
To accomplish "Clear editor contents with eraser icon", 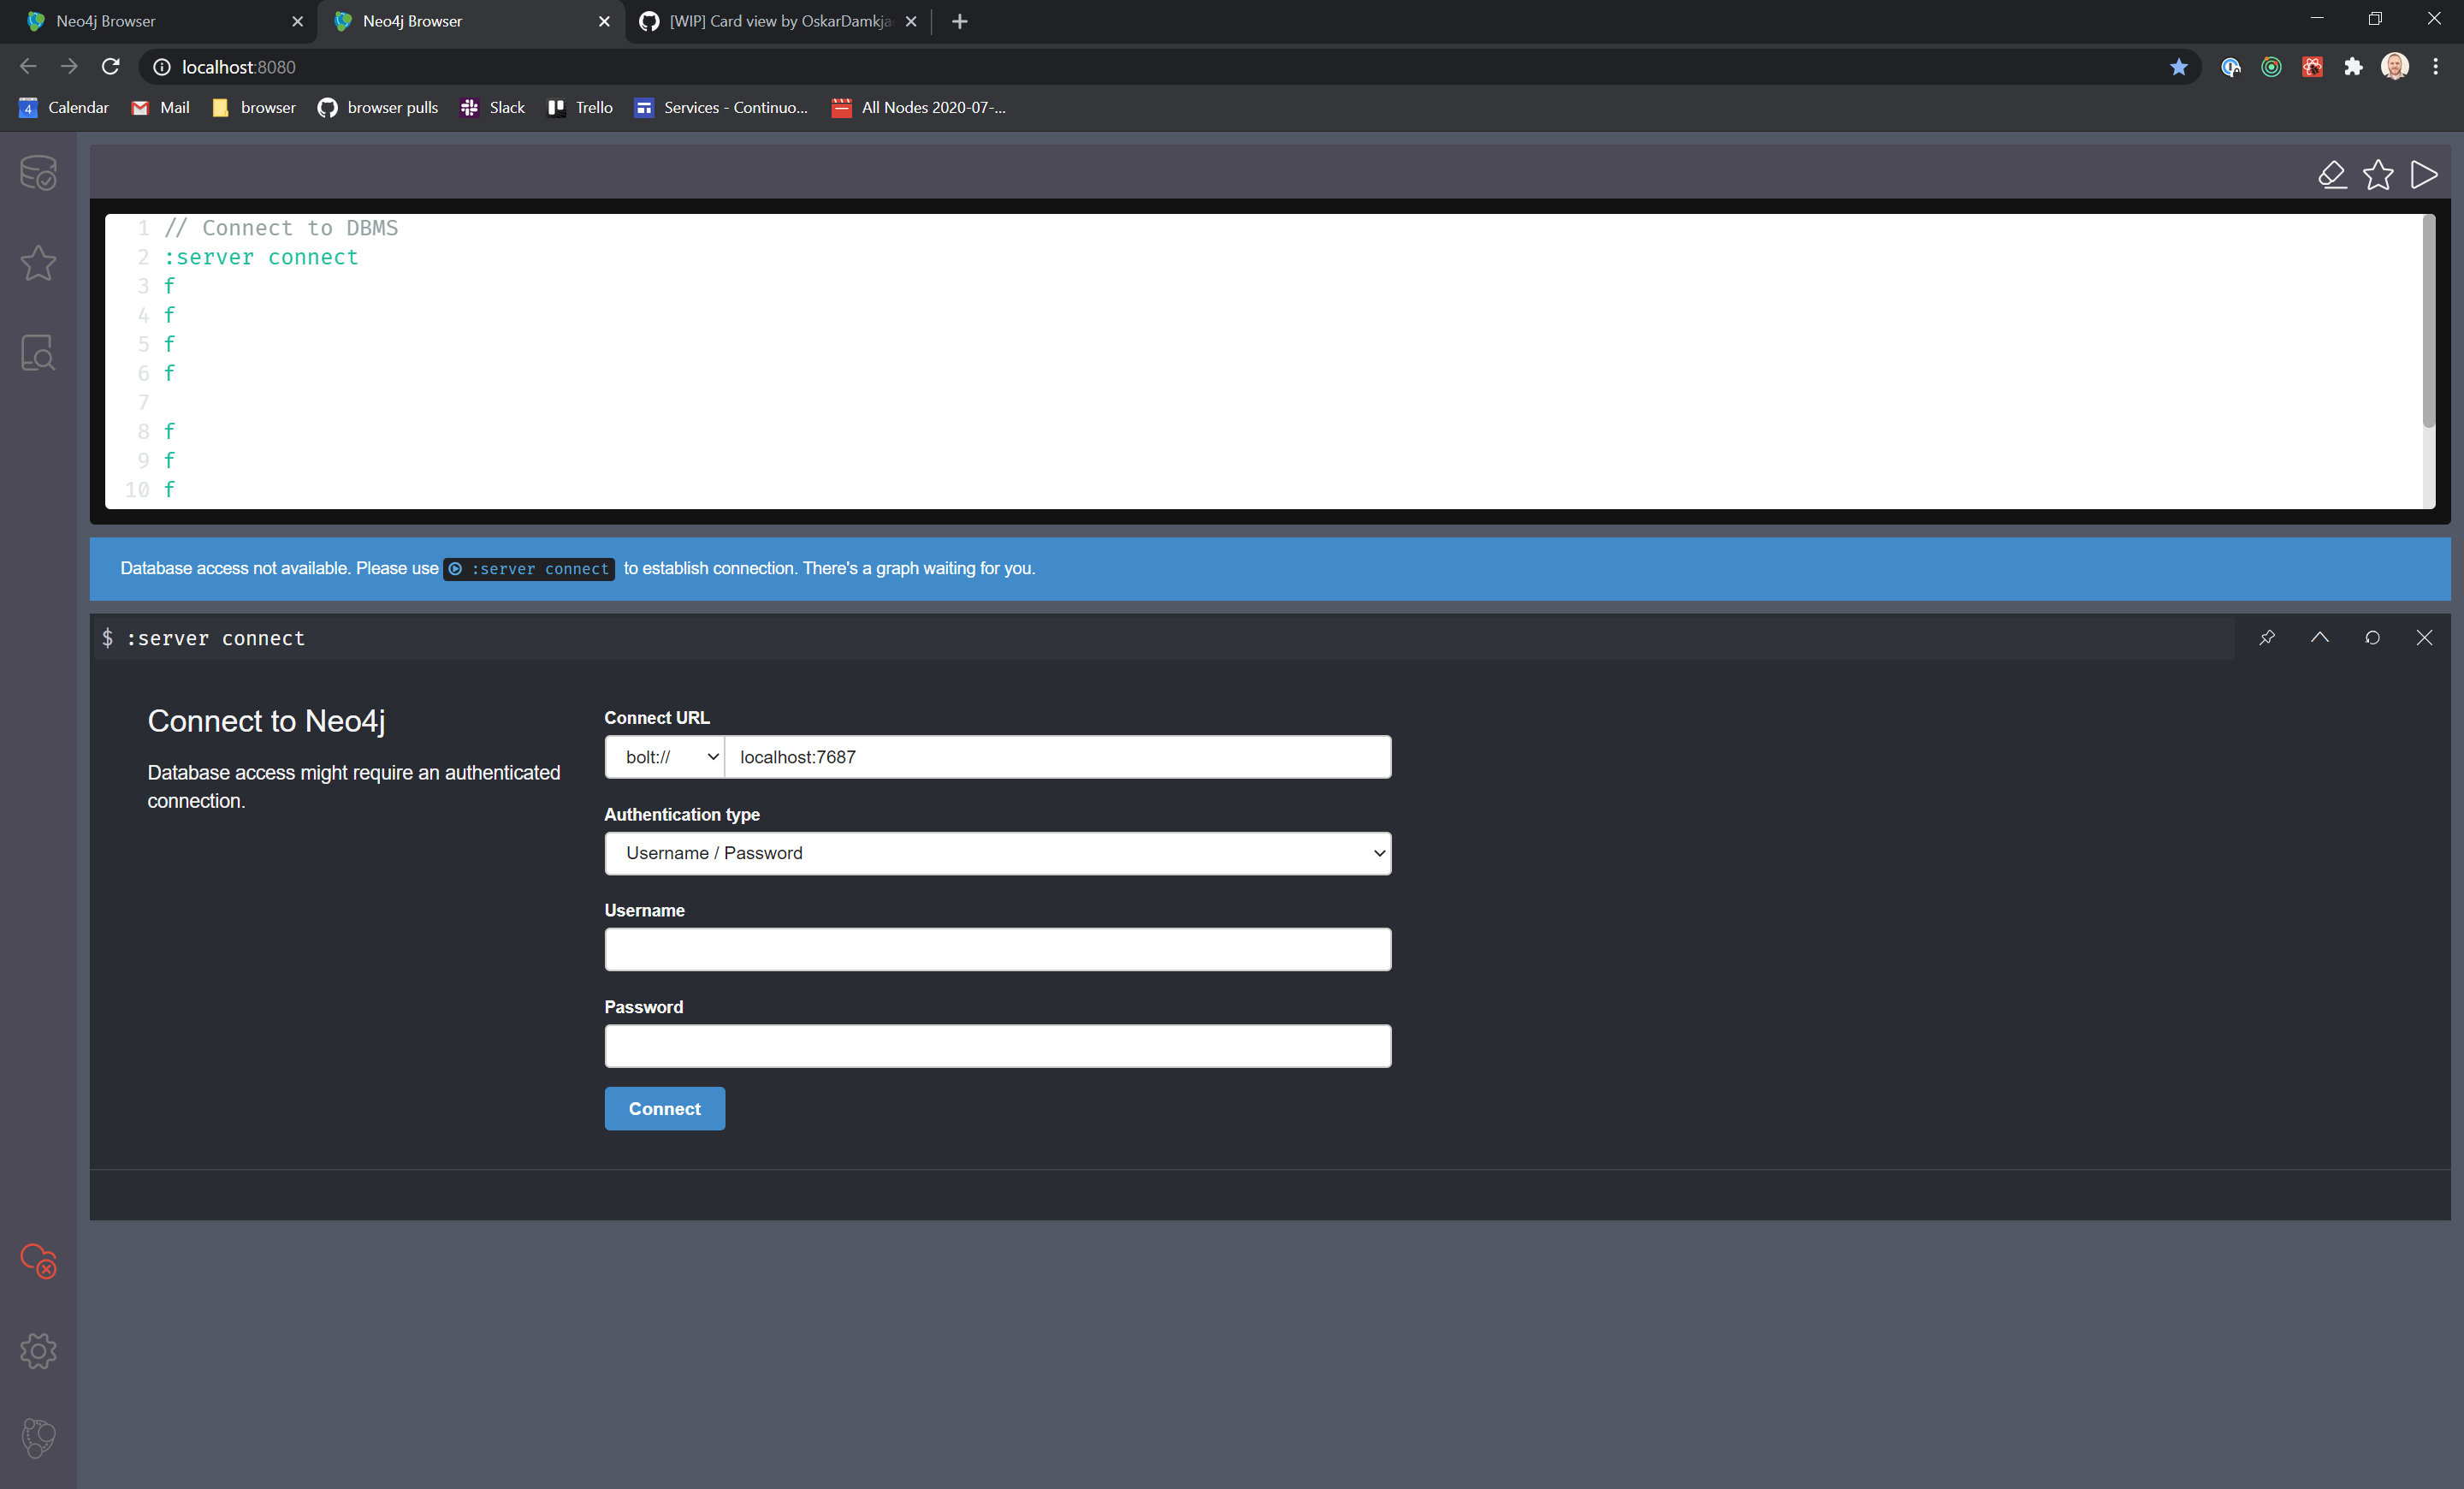I will pos(2332,175).
